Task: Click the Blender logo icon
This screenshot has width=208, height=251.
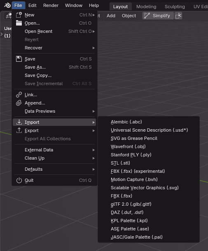Action: [7, 5]
